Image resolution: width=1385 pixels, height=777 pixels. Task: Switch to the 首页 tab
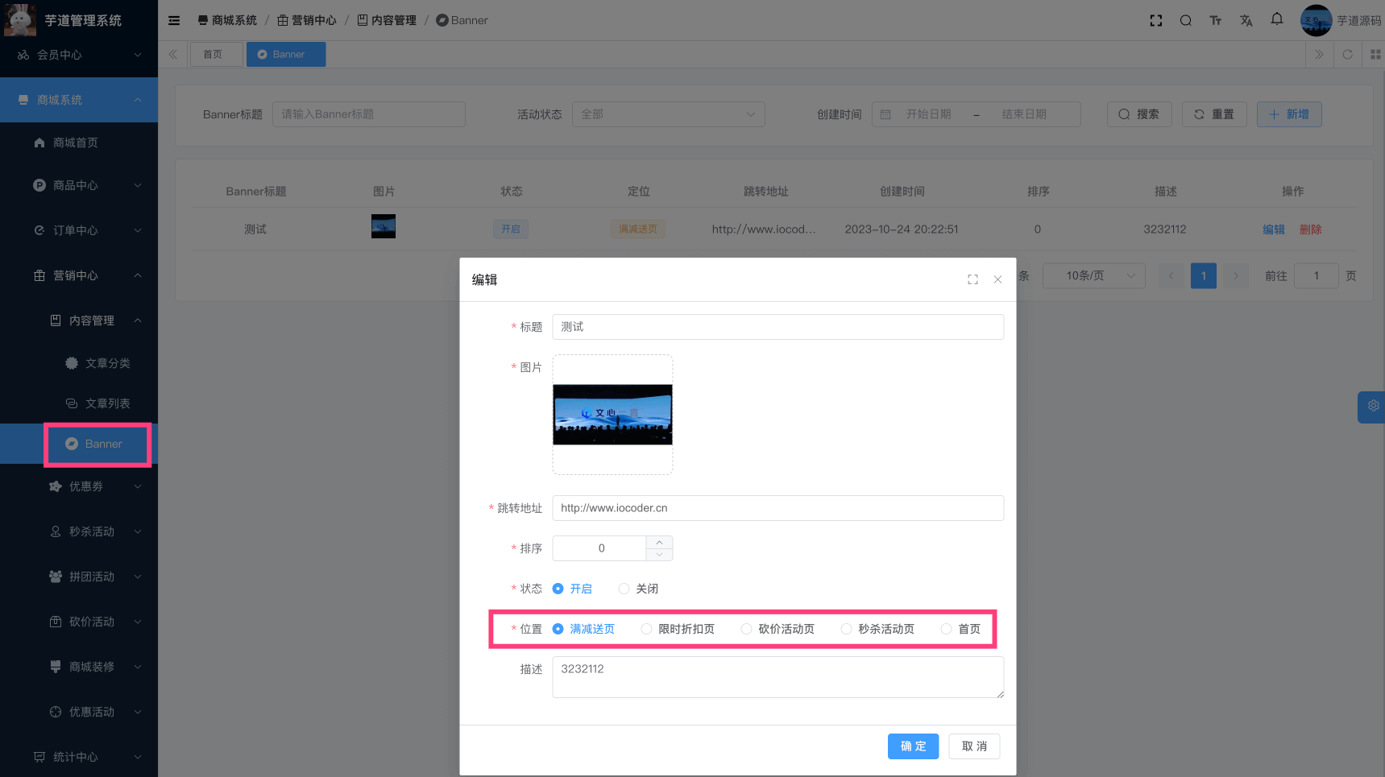[214, 55]
